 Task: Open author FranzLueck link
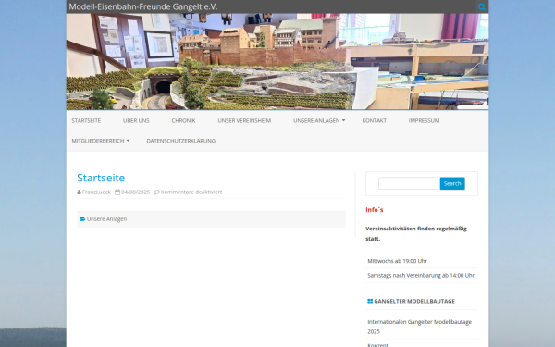coord(96,192)
